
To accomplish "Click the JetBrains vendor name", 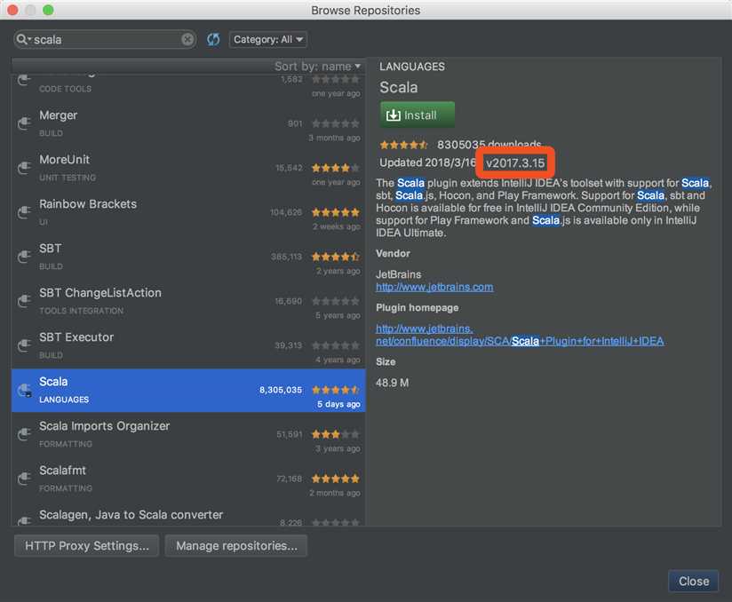I will 399,274.
